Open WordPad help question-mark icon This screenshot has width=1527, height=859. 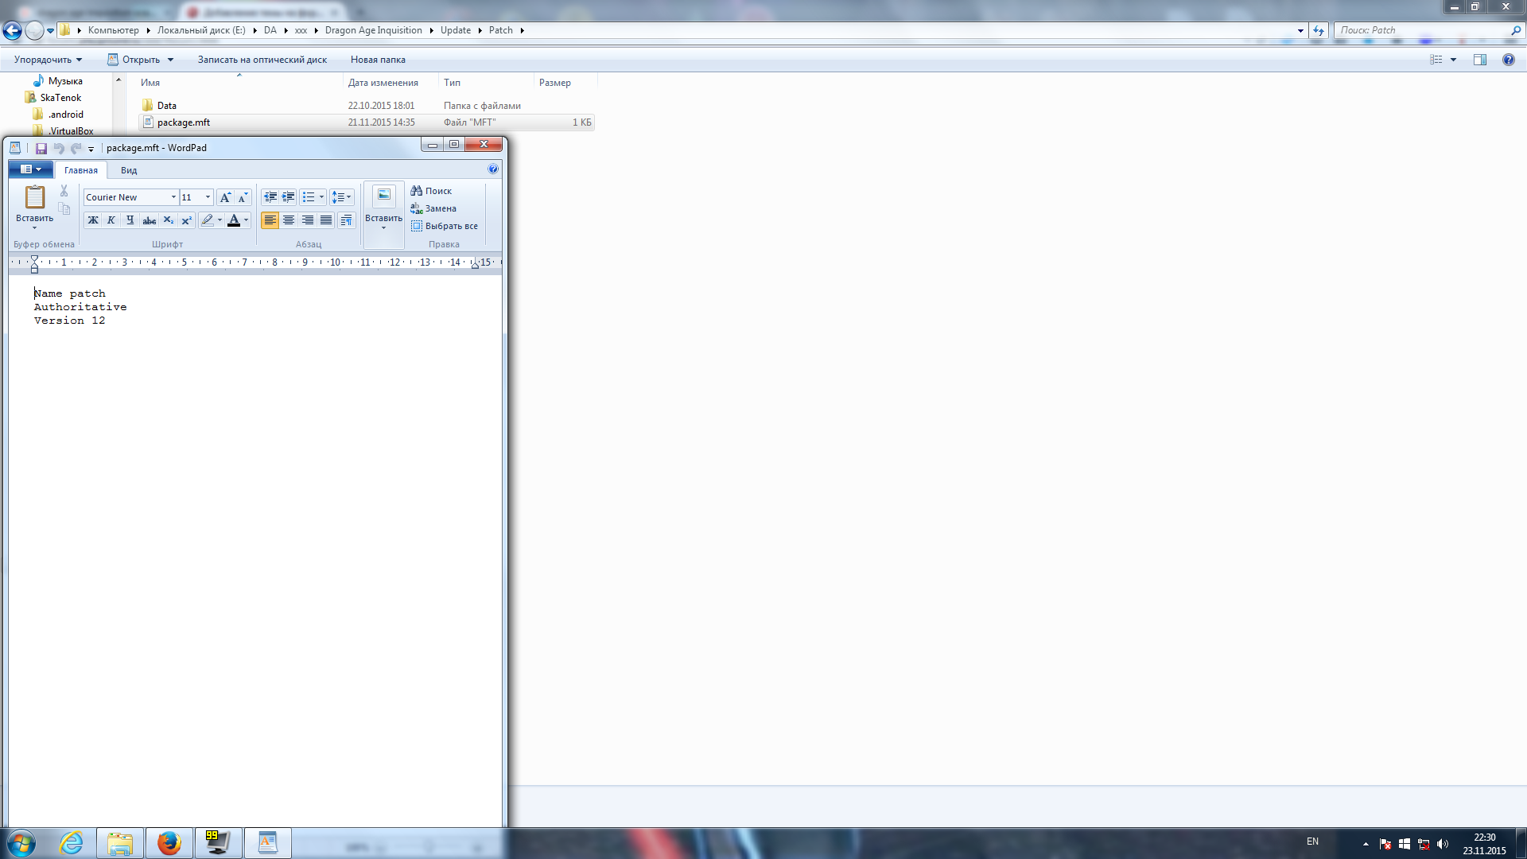pyautogui.click(x=493, y=169)
